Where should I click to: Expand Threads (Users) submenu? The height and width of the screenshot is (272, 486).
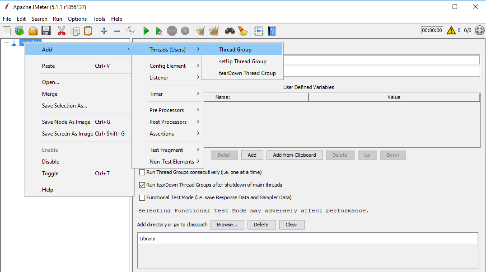click(x=168, y=49)
